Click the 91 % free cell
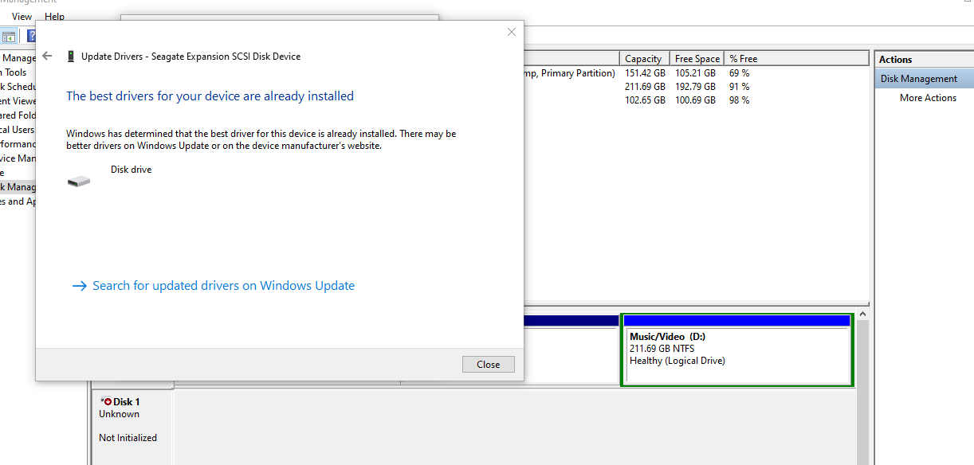 (739, 87)
